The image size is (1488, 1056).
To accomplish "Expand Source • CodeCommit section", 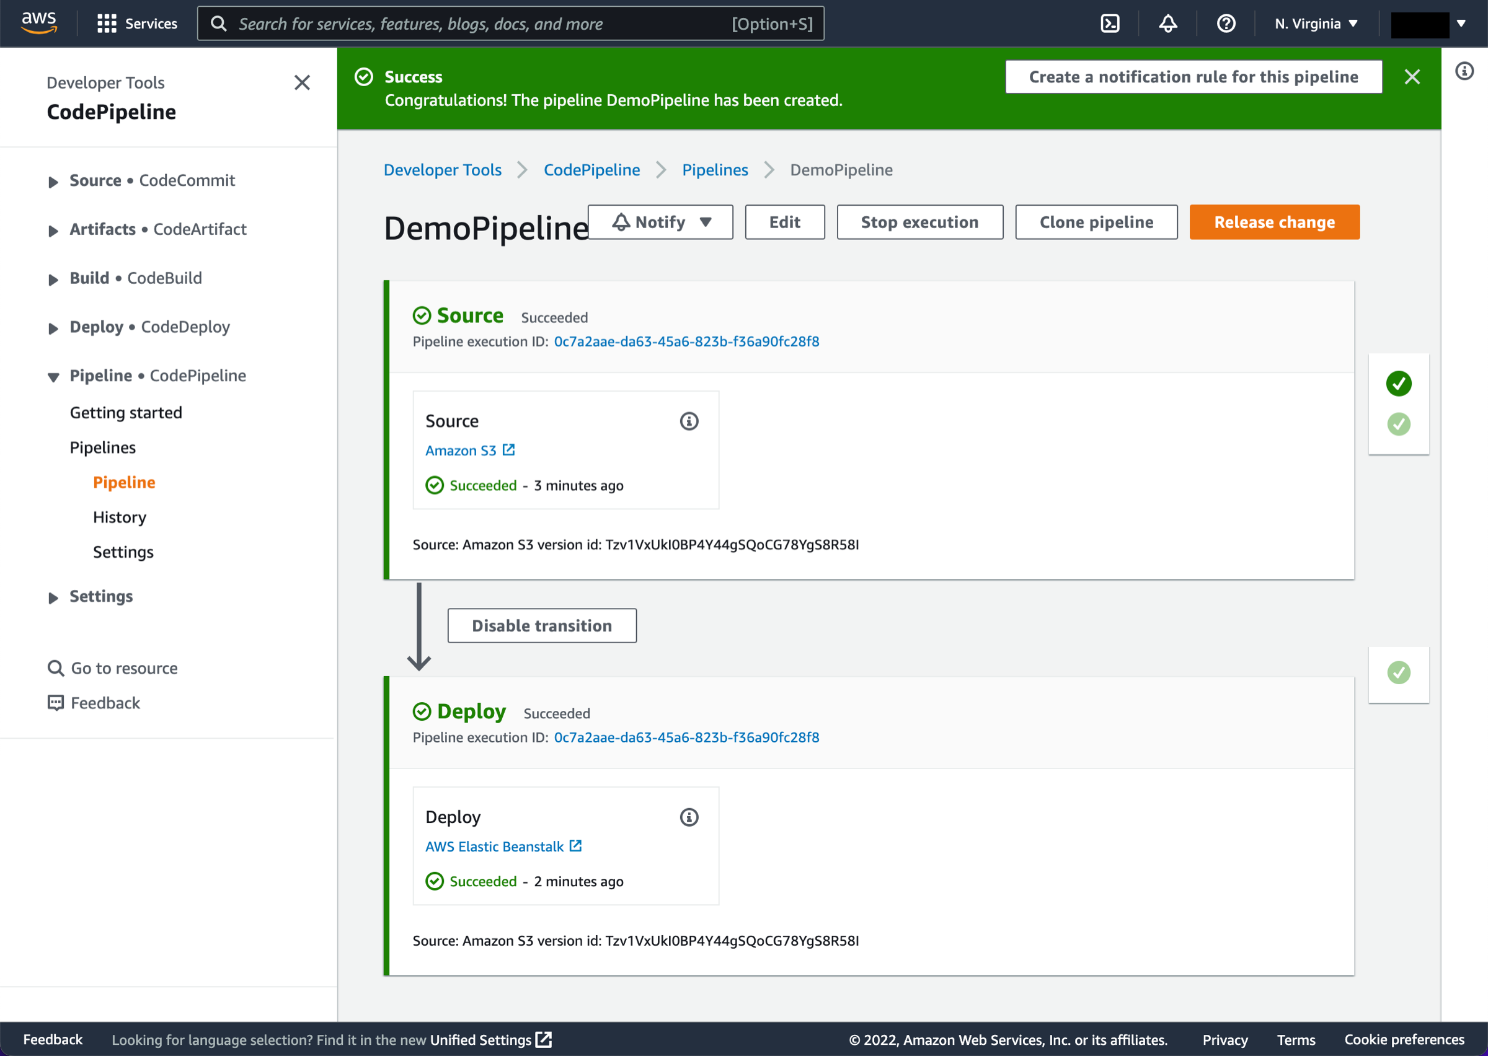I will (x=53, y=182).
